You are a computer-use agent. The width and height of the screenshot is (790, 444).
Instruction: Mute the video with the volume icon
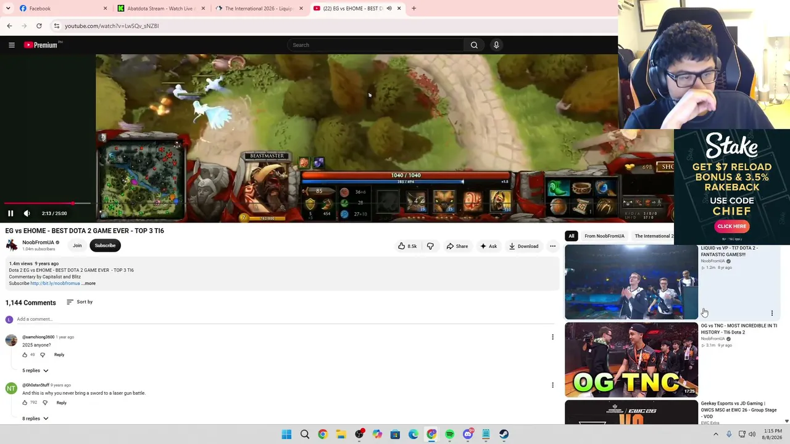pos(27,213)
